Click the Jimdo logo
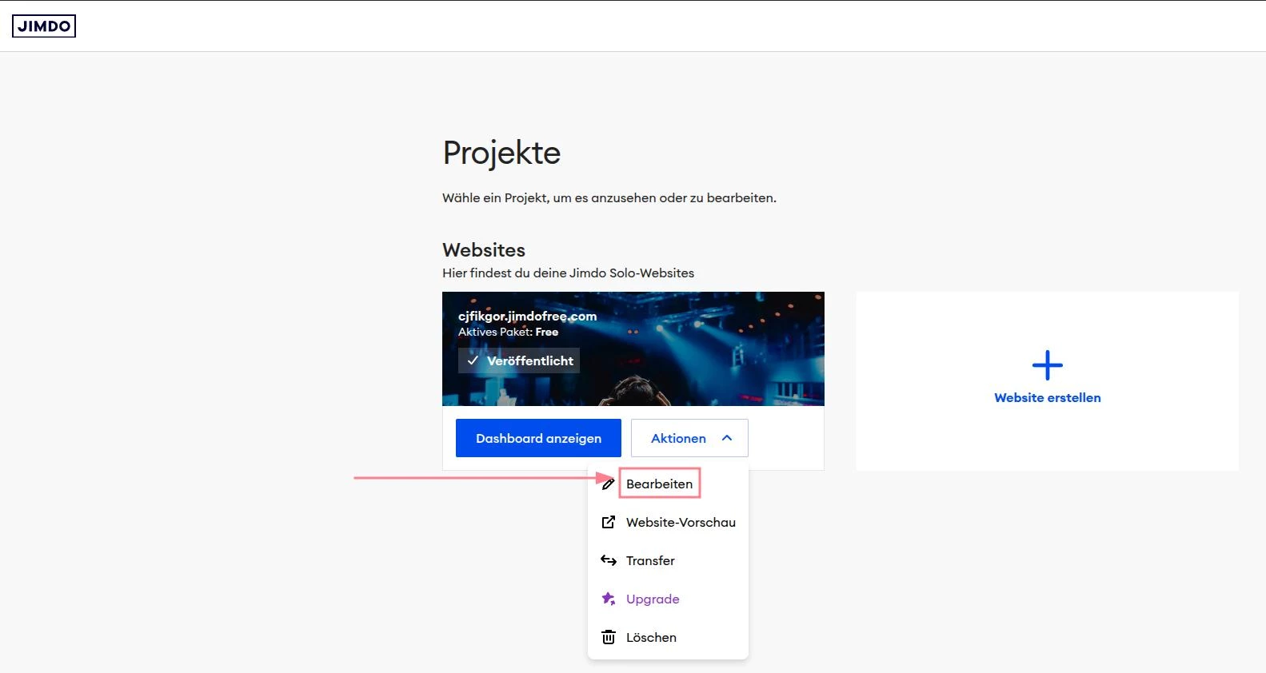Image resolution: width=1266 pixels, height=673 pixels. [44, 26]
